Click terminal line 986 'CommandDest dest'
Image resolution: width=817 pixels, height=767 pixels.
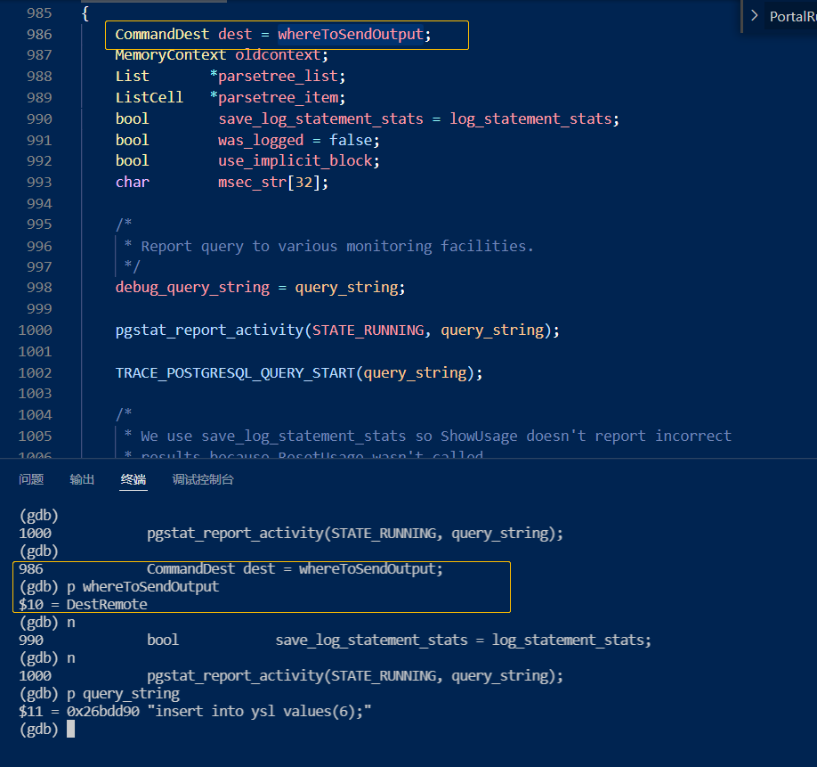(x=231, y=569)
